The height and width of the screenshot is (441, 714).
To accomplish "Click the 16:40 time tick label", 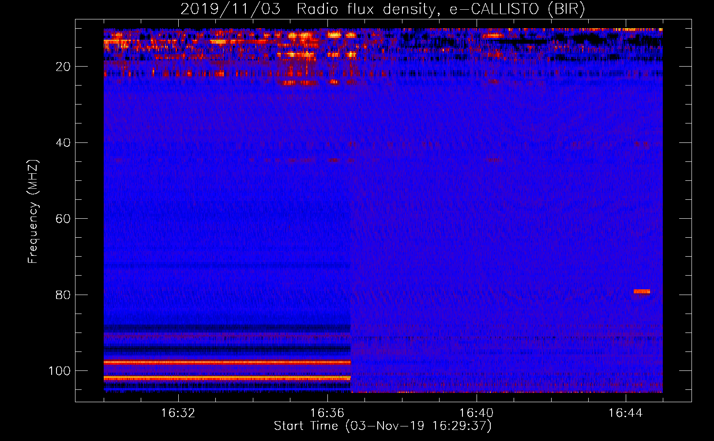I will coord(477,413).
